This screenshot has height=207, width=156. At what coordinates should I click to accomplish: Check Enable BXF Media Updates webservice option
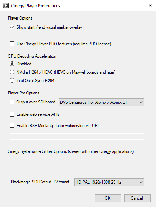point(12,125)
